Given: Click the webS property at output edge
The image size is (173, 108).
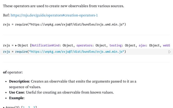Looking at the screenshot, I should [166, 46].
